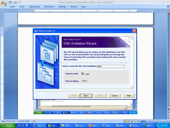This screenshot has height=128, width=170.
Task: Click the Page 247 of 247 status indicator
Action: [x=8, y=121]
